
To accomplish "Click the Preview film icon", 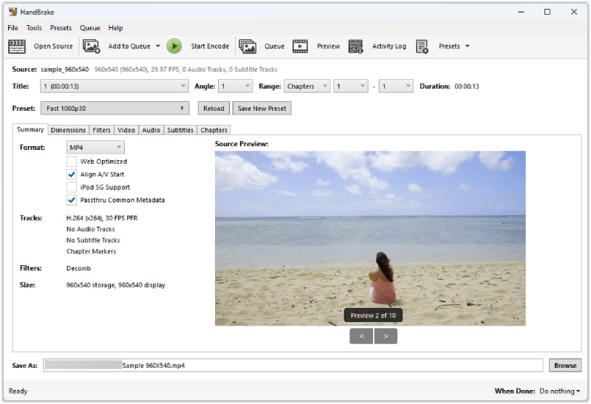I will pos(300,47).
